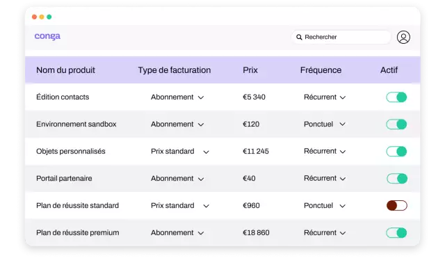
Task: Click the €960 price cell
Action: pos(251,205)
